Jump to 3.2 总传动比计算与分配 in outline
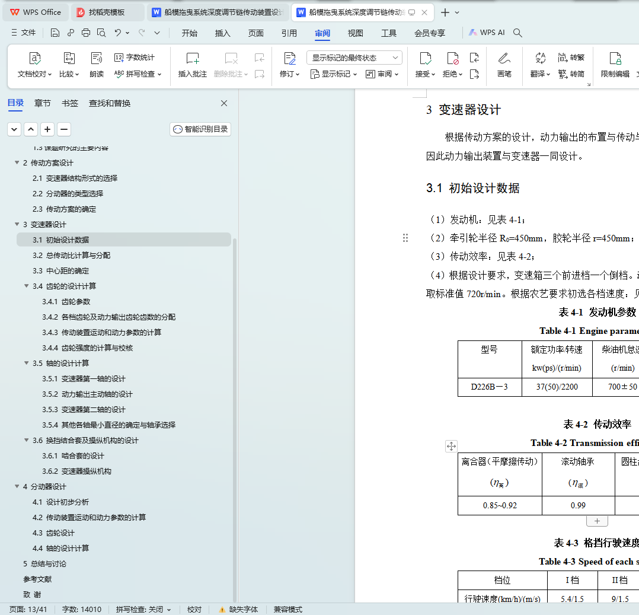Image resolution: width=639 pixels, height=615 pixels. (x=71, y=255)
